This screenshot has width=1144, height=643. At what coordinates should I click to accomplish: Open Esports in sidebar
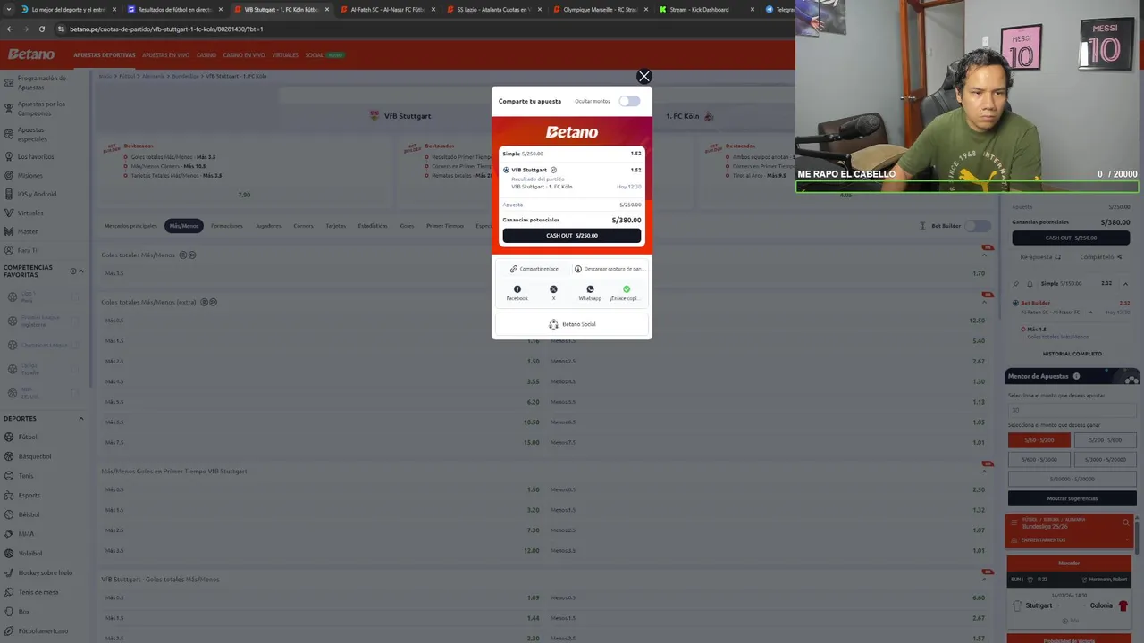point(29,496)
